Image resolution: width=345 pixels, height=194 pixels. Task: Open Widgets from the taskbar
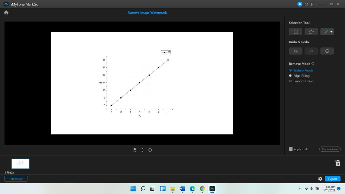(163, 188)
